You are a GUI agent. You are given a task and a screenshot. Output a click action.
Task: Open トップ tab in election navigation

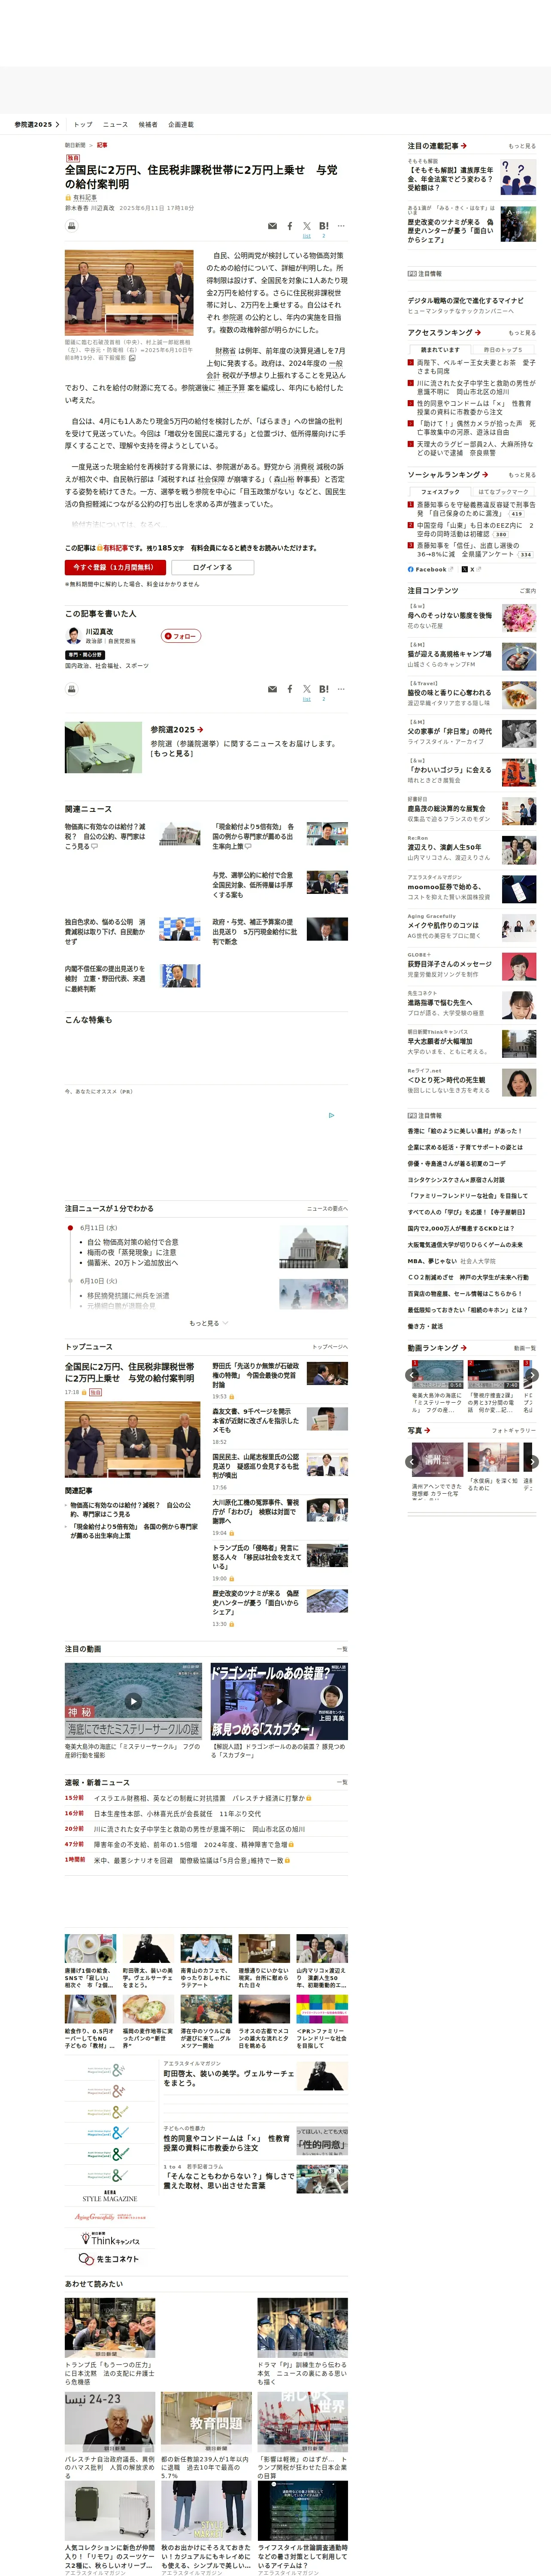coord(83,125)
